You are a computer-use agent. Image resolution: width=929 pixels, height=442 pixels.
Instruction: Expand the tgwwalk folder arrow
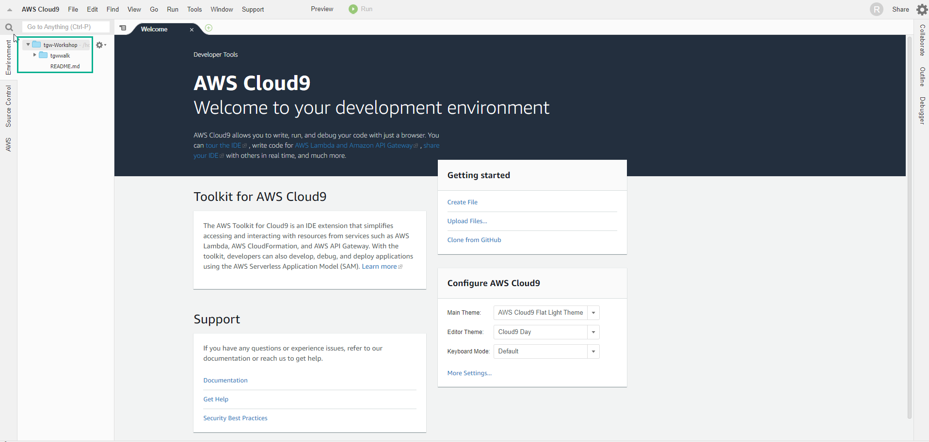pos(34,55)
